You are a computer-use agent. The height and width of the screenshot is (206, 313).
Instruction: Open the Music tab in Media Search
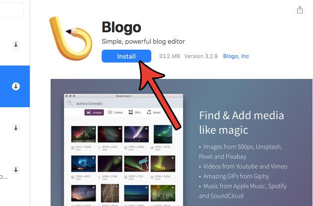[x=154, y=113]
